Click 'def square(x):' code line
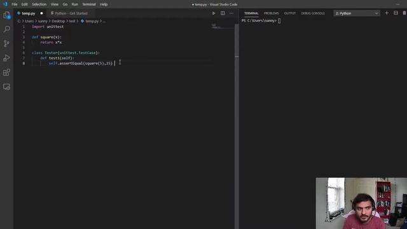 point(46,37)
